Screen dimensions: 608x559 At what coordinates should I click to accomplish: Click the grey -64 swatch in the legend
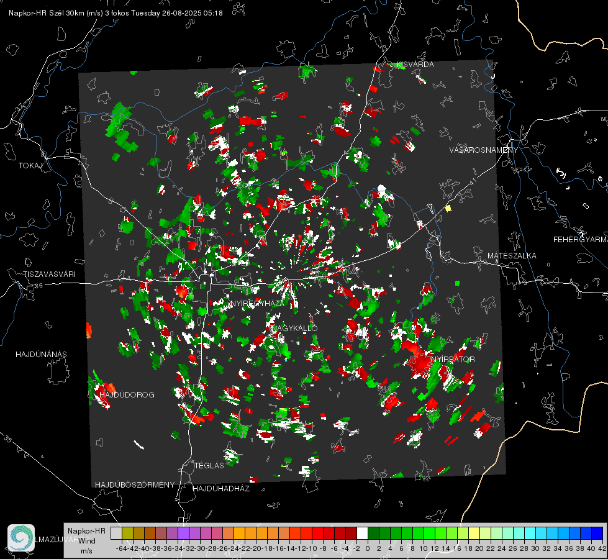pyautogui.click(x=116, y=533)
